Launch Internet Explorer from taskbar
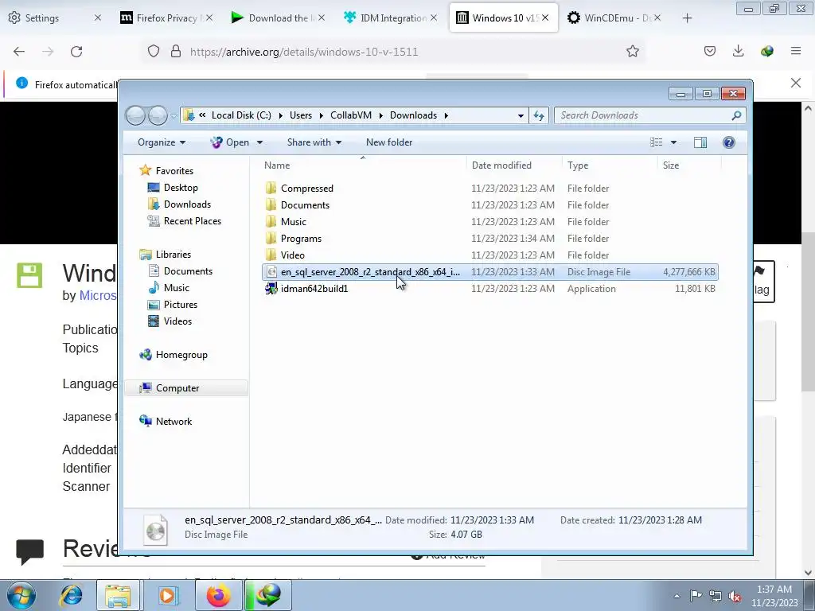Screen dimensions: 815x611 coord(71,595)
